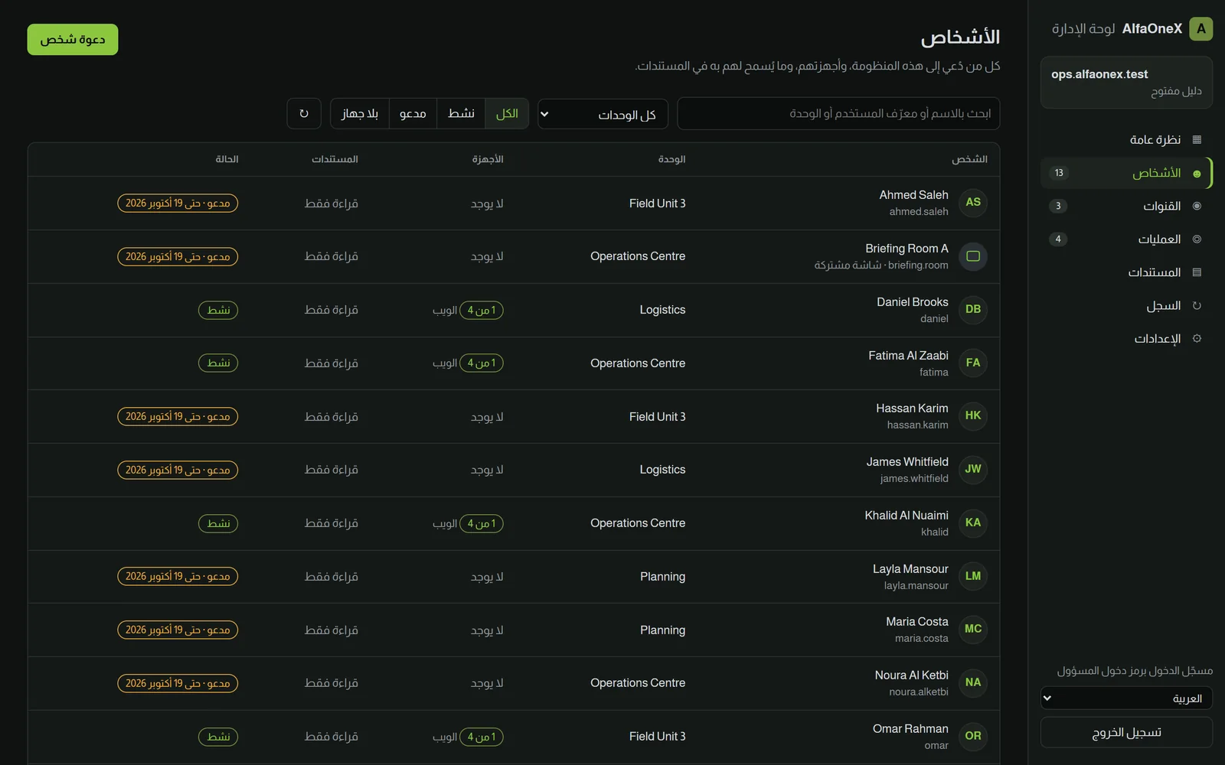Click the AlfaOneX logo icon
1225x765 pixels.
(x=1200, y=29)
